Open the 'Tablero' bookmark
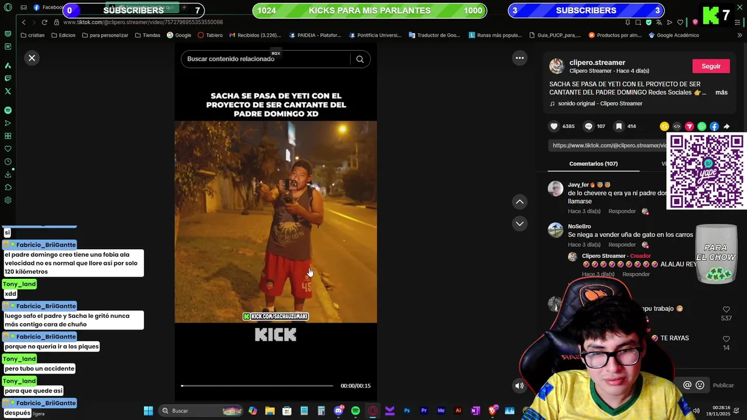 210,35
